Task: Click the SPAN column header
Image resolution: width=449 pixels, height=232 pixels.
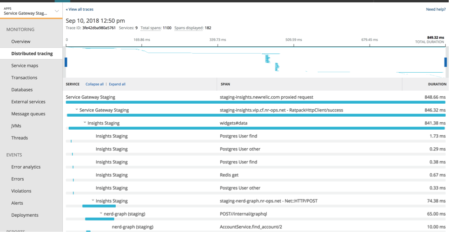Action: point(225,84)
